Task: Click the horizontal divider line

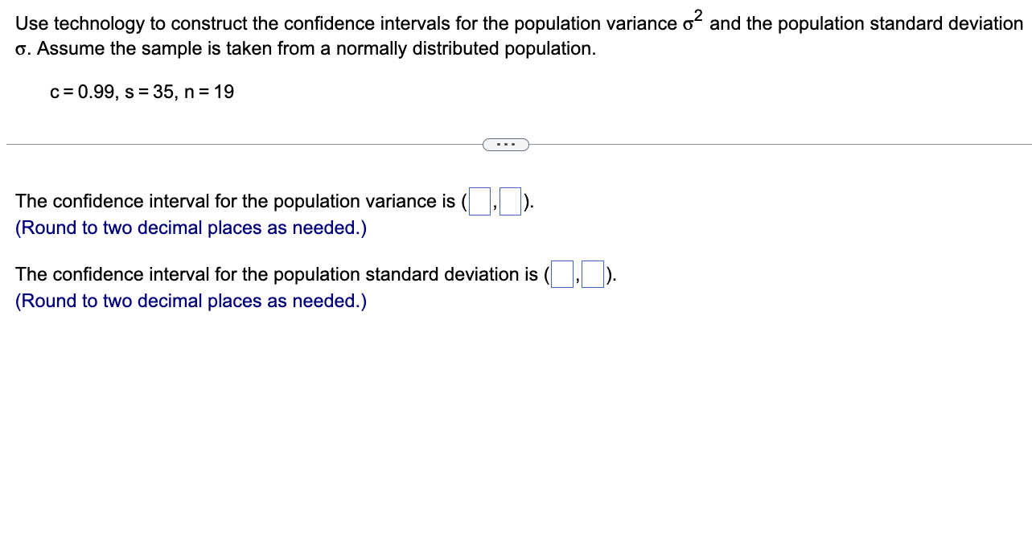Action: point(241,144)
